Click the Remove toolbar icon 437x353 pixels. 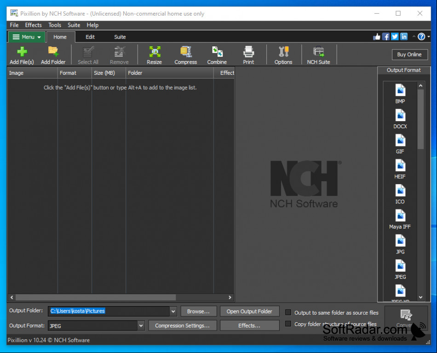click(x=119, y=52)
